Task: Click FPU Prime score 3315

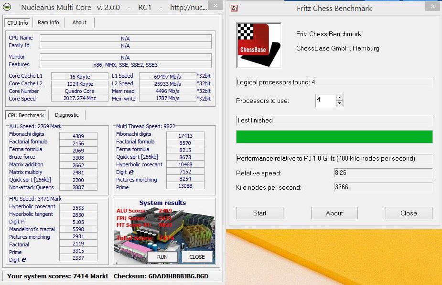Action: (78, 251)
